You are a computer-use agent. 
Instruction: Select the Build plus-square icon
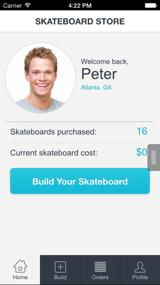coord(60,267)
